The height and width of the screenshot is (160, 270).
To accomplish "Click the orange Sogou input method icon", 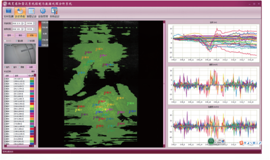I will point(242,142).
